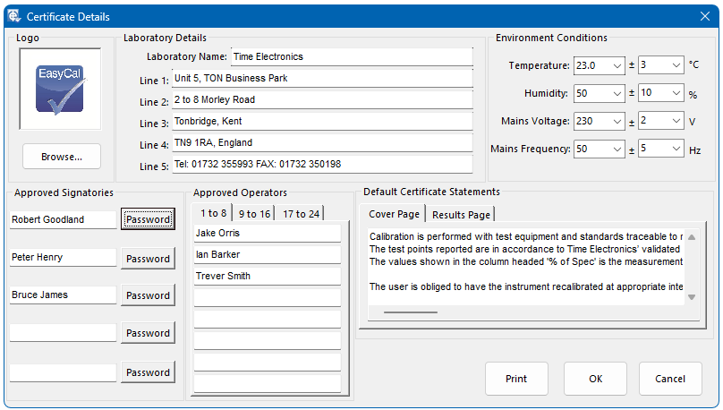This screenshot has height=410, width=723.
Task: Click the EasyCal logo image
Action: click(x=60, y=89)
